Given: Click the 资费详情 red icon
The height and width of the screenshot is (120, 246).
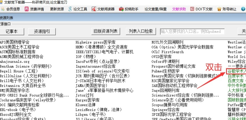Looking at the screenshot, I should click(x=27, y=9).
